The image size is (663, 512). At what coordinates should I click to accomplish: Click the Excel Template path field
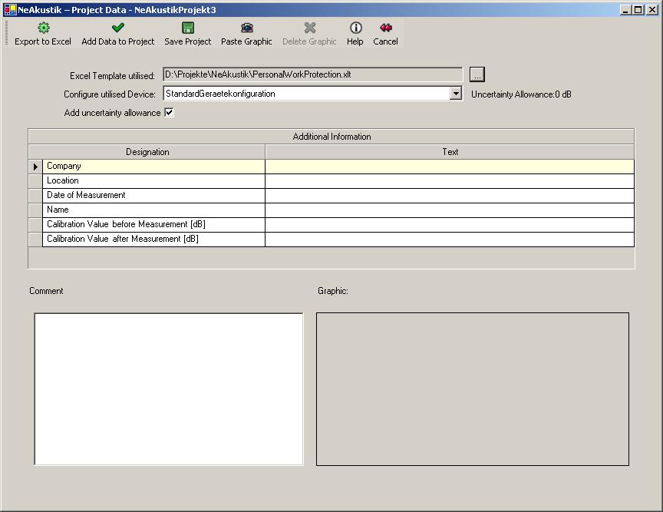312,74
